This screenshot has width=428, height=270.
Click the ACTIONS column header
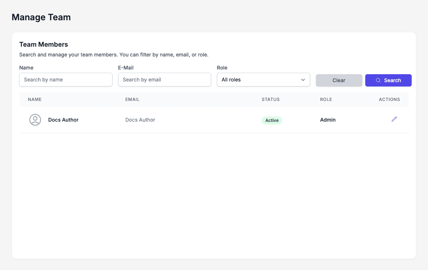(389, 100)
